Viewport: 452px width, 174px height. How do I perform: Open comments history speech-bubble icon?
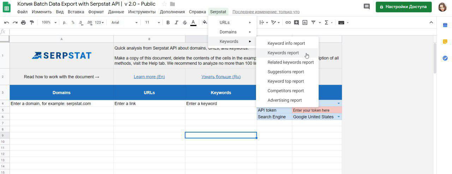click(x=367, y=6)
